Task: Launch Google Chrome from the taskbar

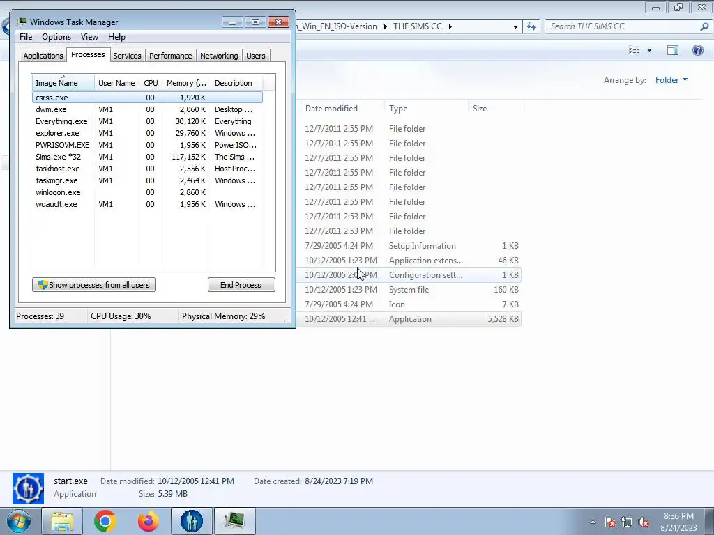Action: point(105,521)
